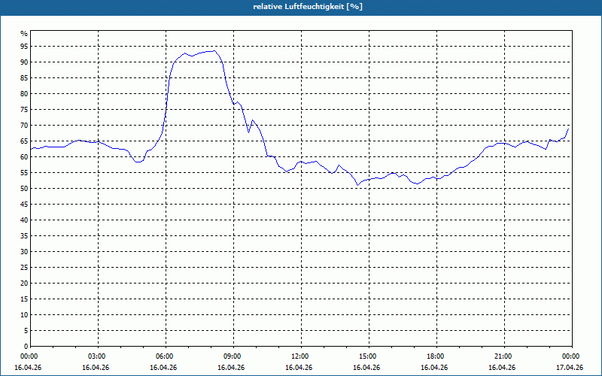Click the chart title 'relative Luftfeuchtigkeit [%]'

coord(308,7)
